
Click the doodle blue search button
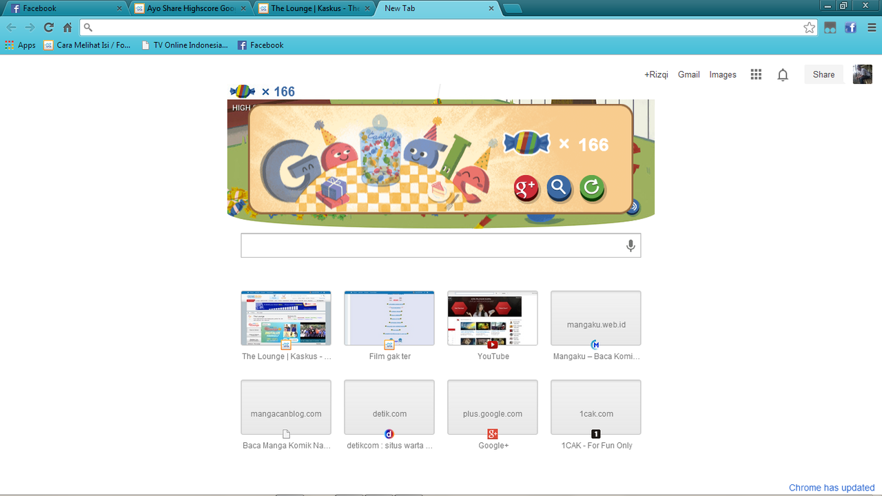[x=559, y=187]
